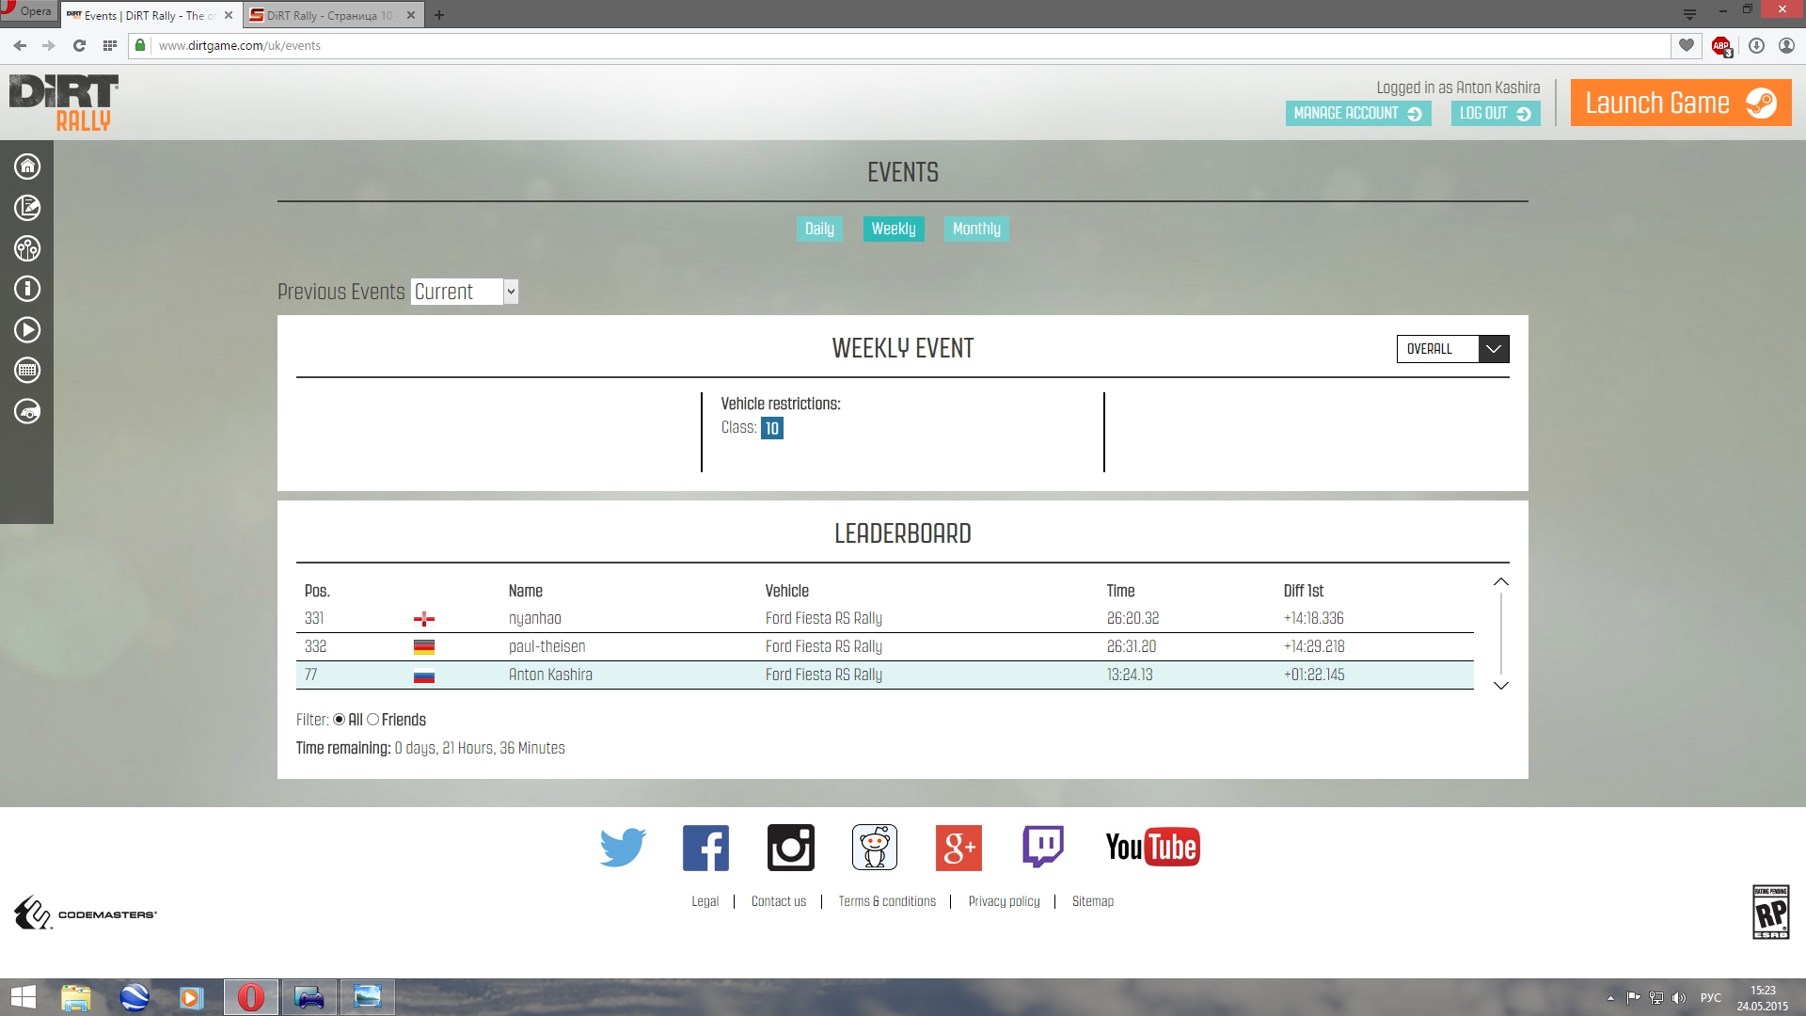Click the info icon in sidebar
This screenshot has height=1016, width=1806.
(27, 289)
